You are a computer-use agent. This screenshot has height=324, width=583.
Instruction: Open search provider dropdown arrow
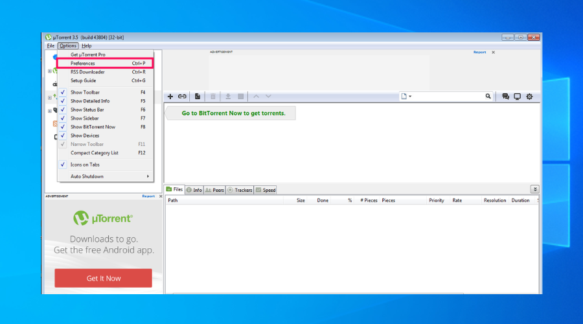click(410, 97)
